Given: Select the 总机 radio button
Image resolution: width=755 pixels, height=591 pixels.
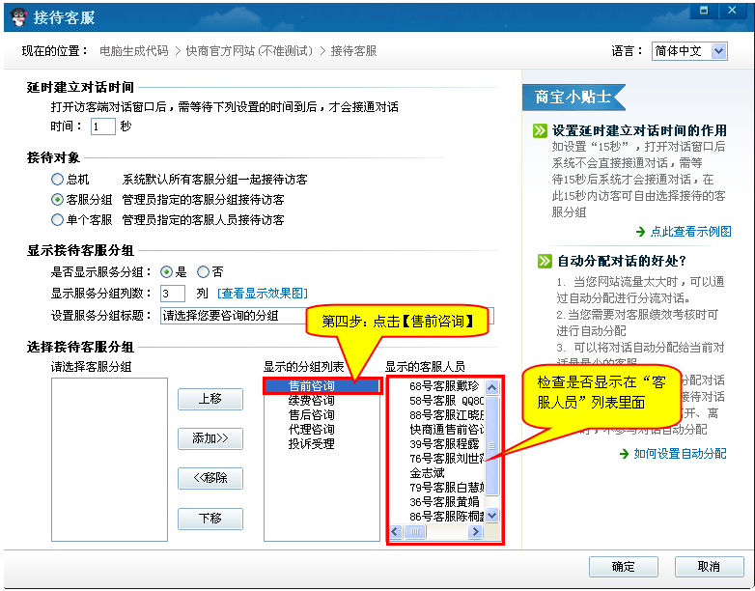Looking at the screenshot, I should coord(57,180).
